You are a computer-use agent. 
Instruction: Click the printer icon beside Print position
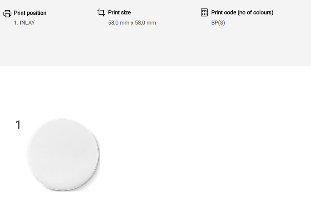pyautogui.click(x=7, y=13)
